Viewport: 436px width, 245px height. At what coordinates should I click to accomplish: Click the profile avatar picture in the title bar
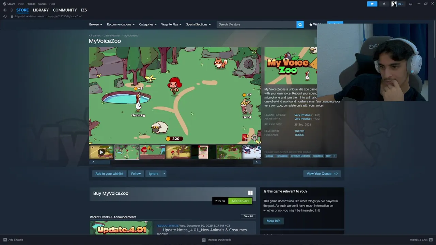coord(394,4)
